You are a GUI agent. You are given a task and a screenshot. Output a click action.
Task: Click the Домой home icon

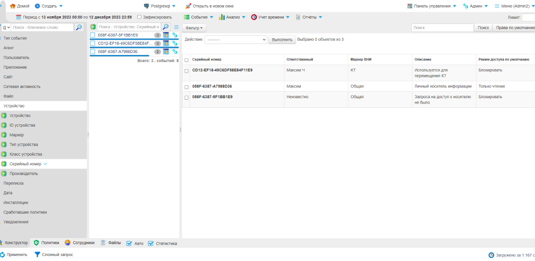pyautogui.click(x=13, y=6)
